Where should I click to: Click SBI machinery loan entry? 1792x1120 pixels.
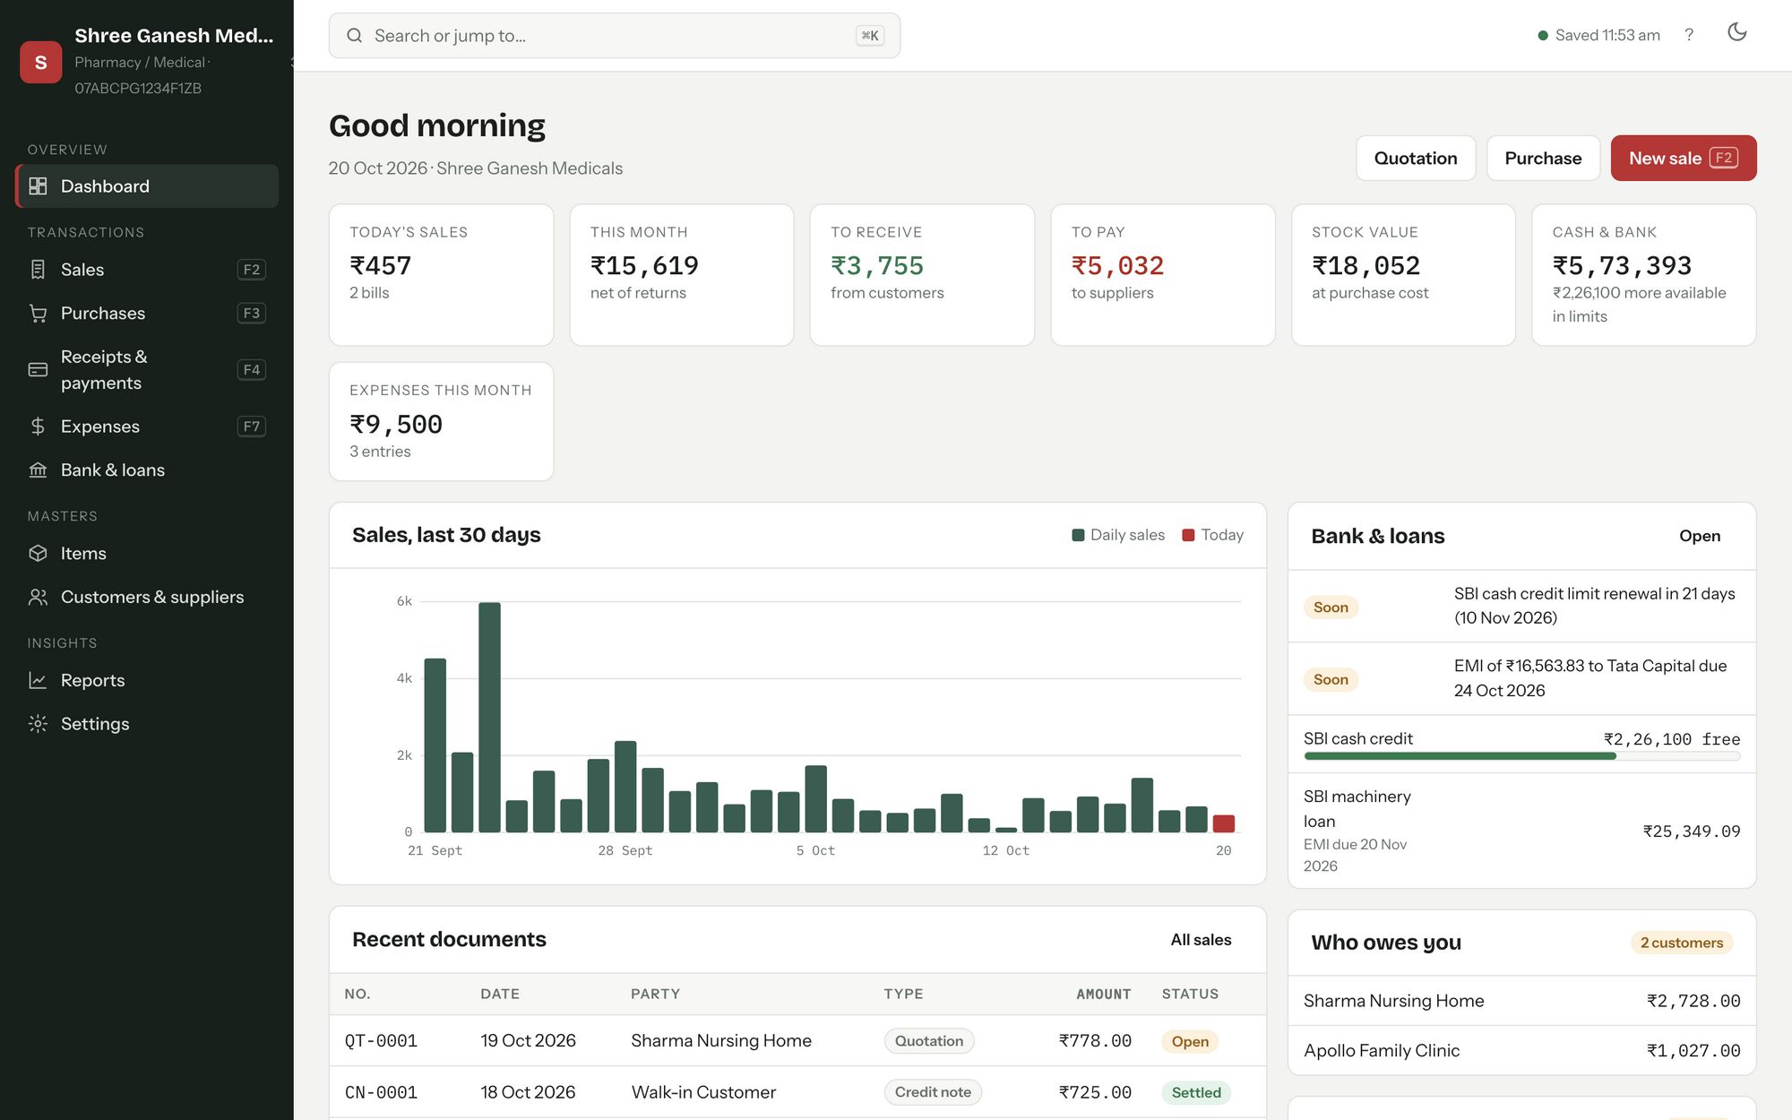(x=1521, y=831)
